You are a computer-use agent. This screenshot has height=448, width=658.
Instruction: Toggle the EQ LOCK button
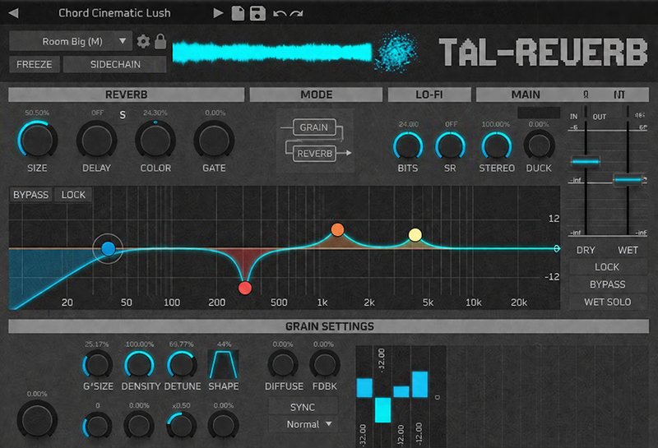point(73,195)
